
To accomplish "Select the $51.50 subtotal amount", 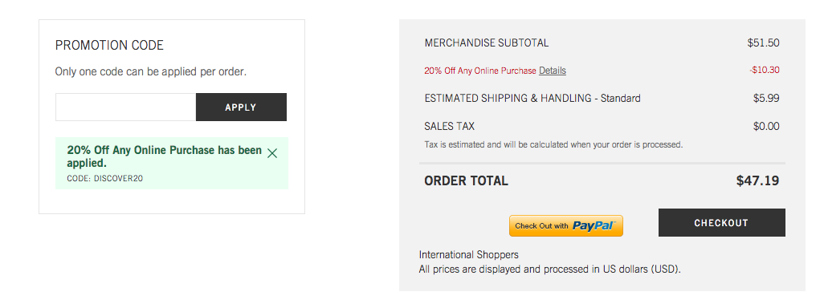I will [763, 43].
